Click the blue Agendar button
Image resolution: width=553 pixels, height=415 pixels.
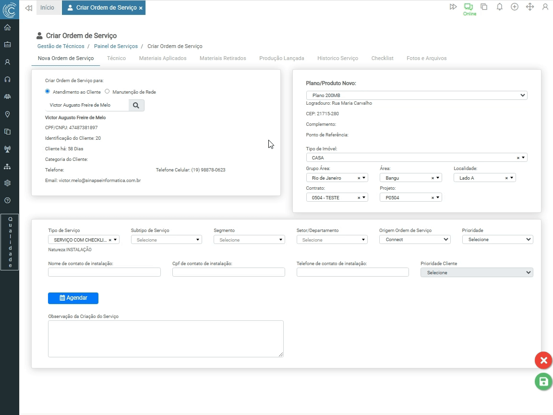[x=73, y=298]
